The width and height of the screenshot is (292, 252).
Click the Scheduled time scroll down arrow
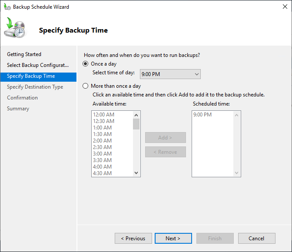point(236,173)
